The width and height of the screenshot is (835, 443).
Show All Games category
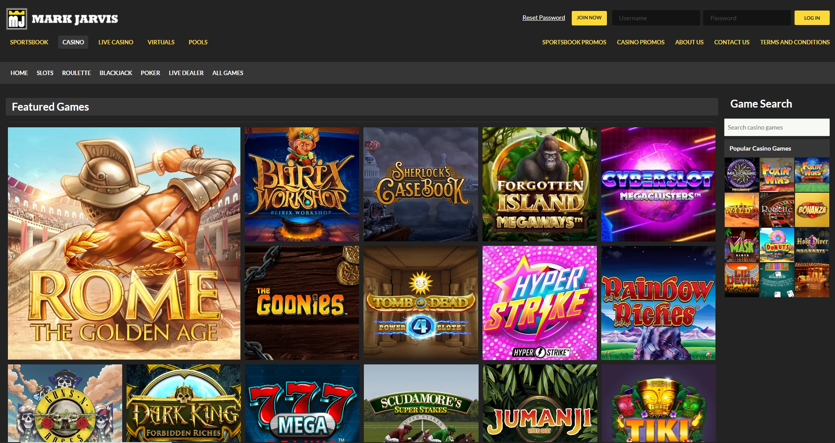point(228,73)
